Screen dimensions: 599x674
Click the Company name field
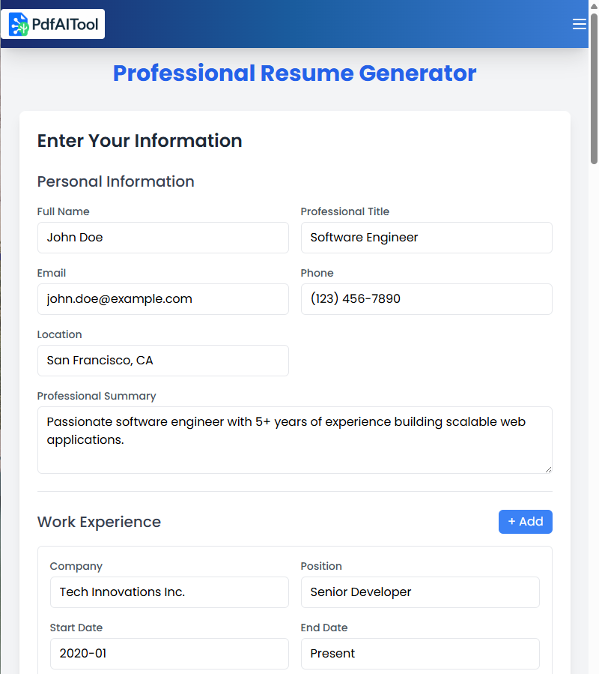point(169,592)
